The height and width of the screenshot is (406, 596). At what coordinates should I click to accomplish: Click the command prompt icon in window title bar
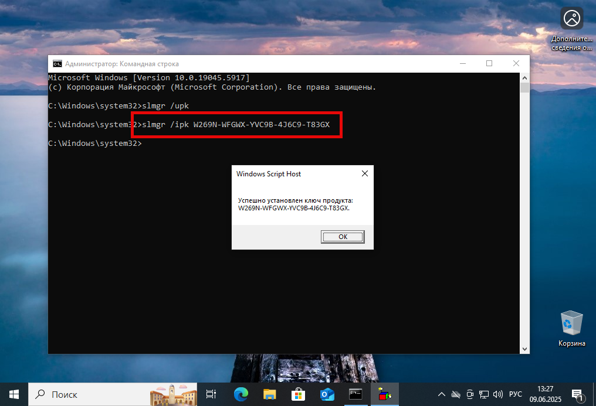tap(57, 63)
